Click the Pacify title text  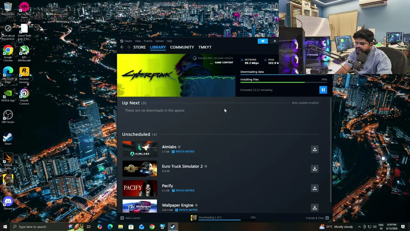pos(168,186)
